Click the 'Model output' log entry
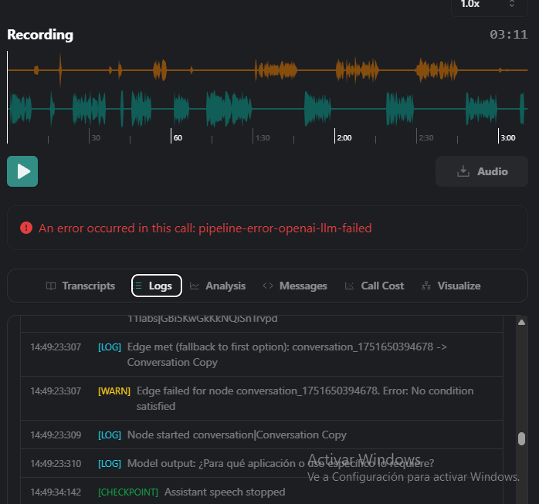The height and width of the screenshot is (504, 539). (262, 463)
